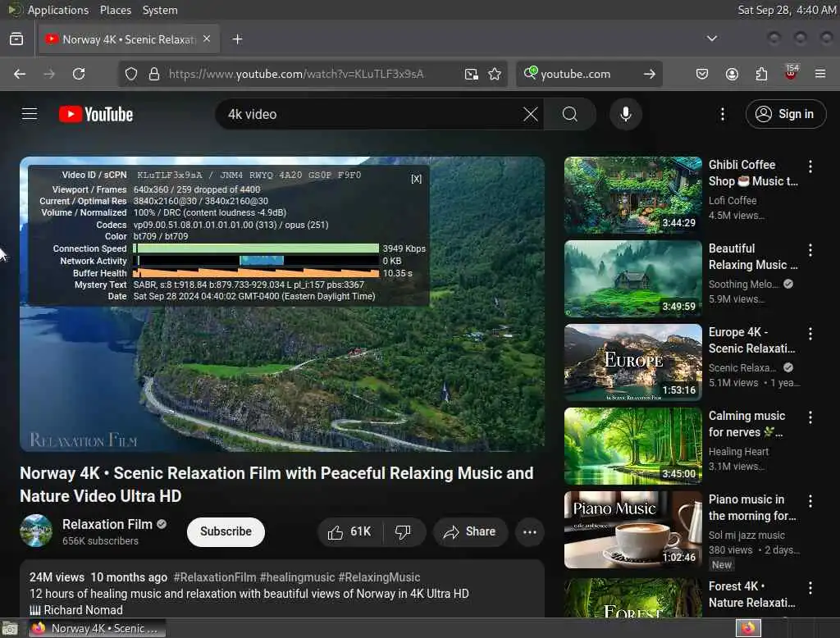Click the date and time clock

pos(787,10)
